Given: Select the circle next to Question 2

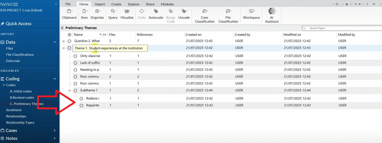Looking at the screenshot, I should (69, 41).
